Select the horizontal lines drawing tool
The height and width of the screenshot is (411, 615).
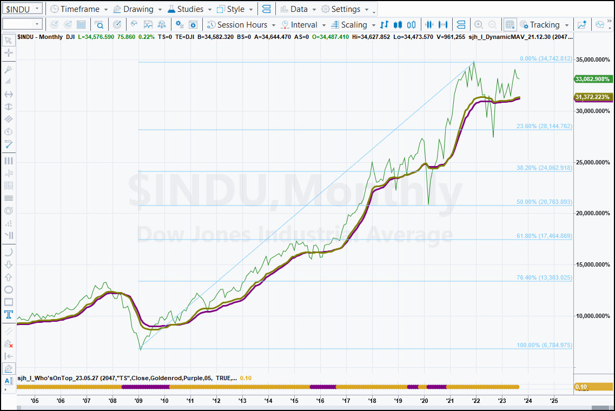click(x=8, y=198)
